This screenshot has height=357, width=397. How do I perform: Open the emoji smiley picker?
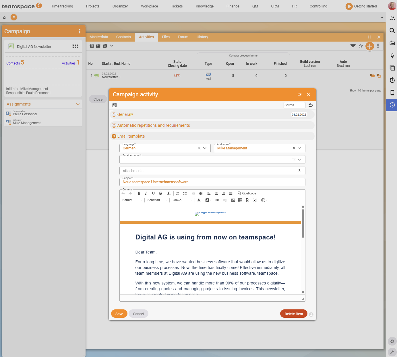[x=264, y=200]
